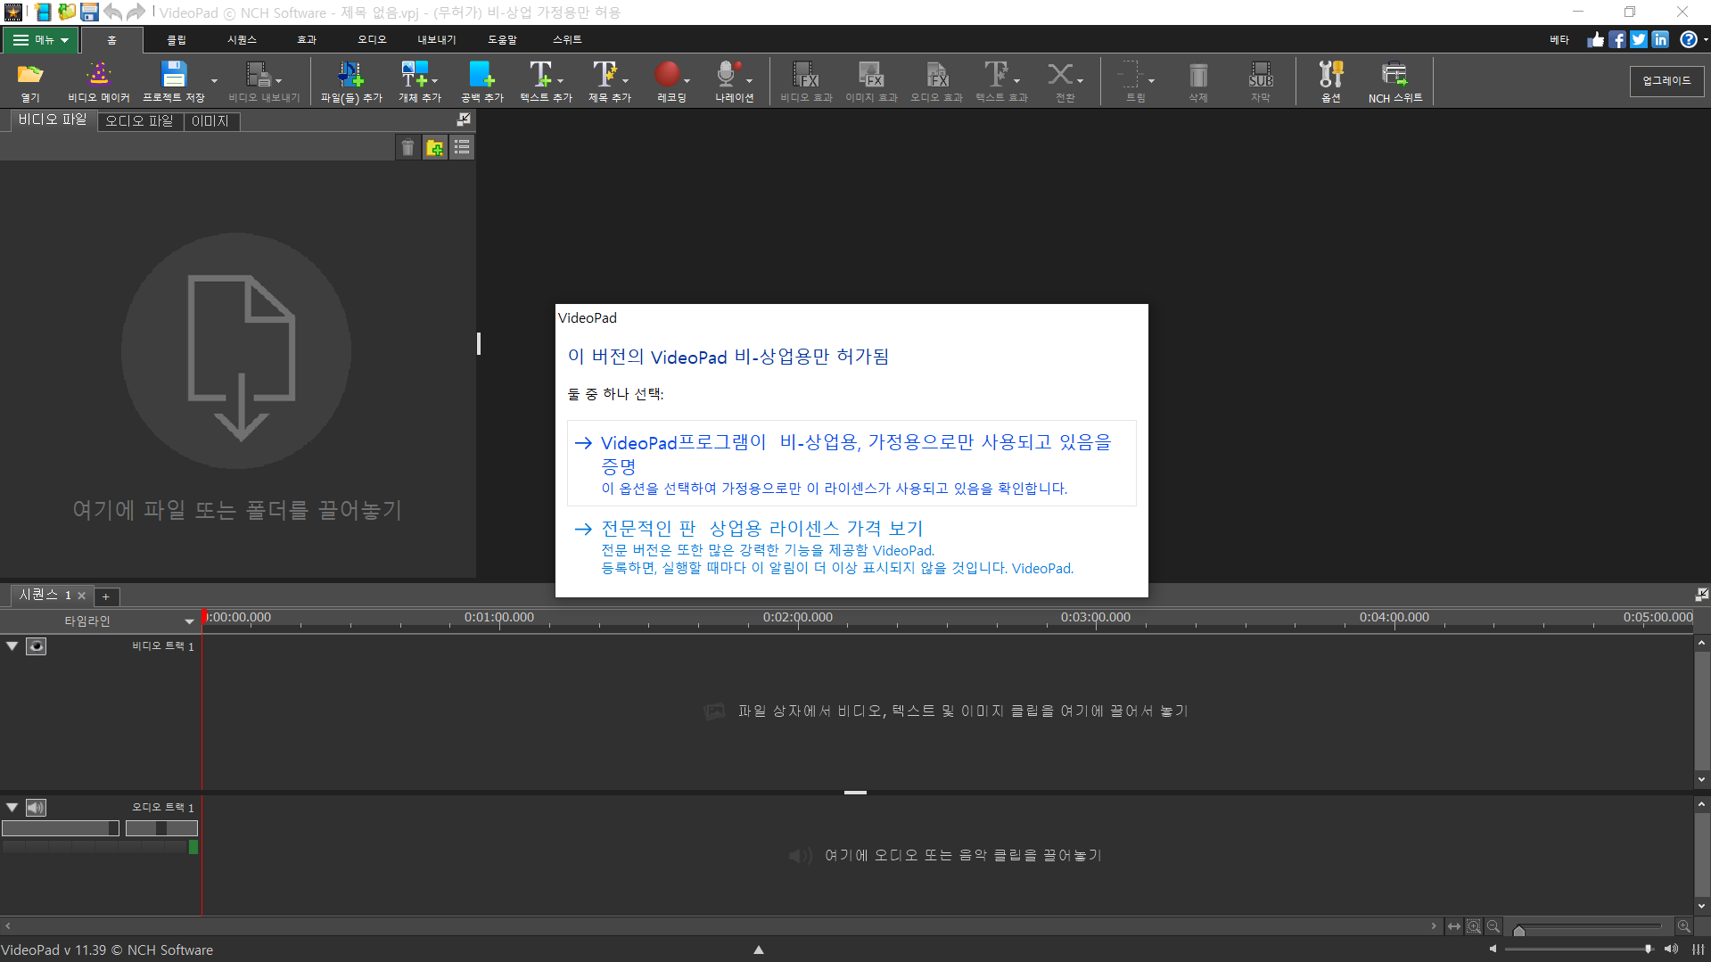The height and width of the screenshot is (962, 1711).
Task: Add a new sequence with plus tab
Action: point(105,596)
